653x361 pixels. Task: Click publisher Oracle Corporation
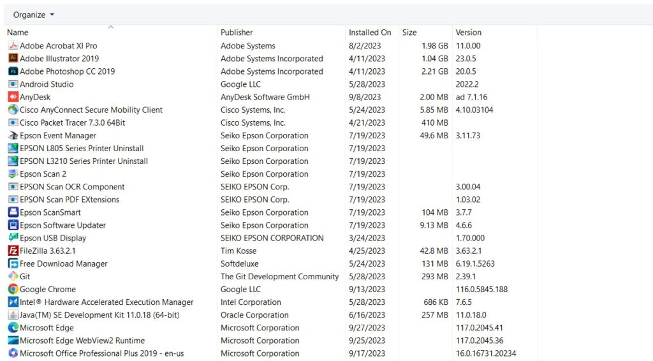(x=254, y=315)
